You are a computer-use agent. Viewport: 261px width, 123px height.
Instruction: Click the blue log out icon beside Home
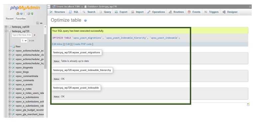[21, 14]
